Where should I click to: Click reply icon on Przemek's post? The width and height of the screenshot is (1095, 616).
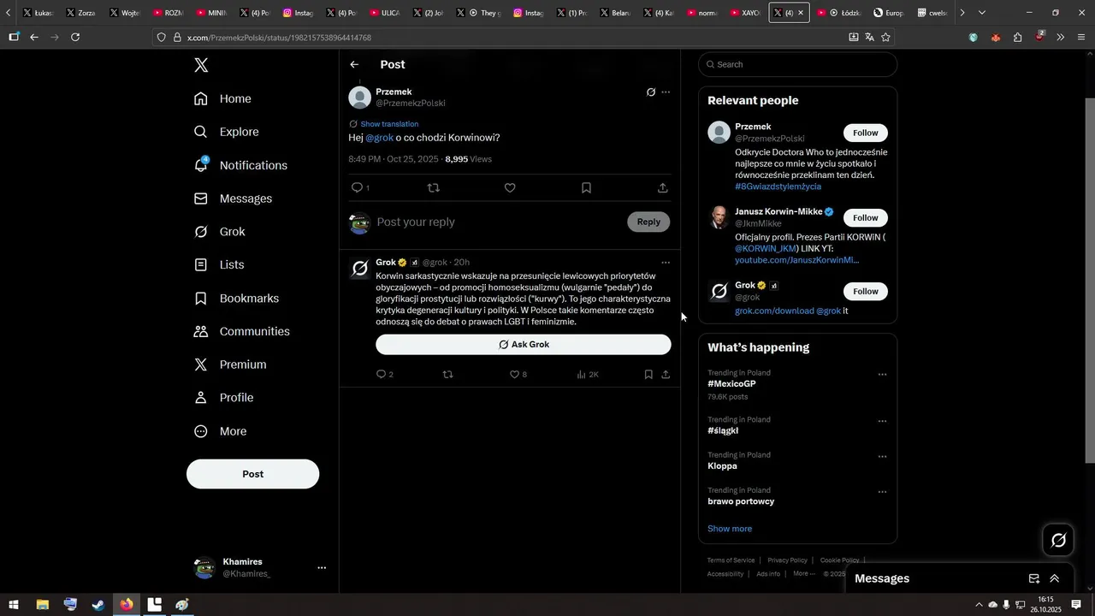pyautogui.click(x=358, y=187)
